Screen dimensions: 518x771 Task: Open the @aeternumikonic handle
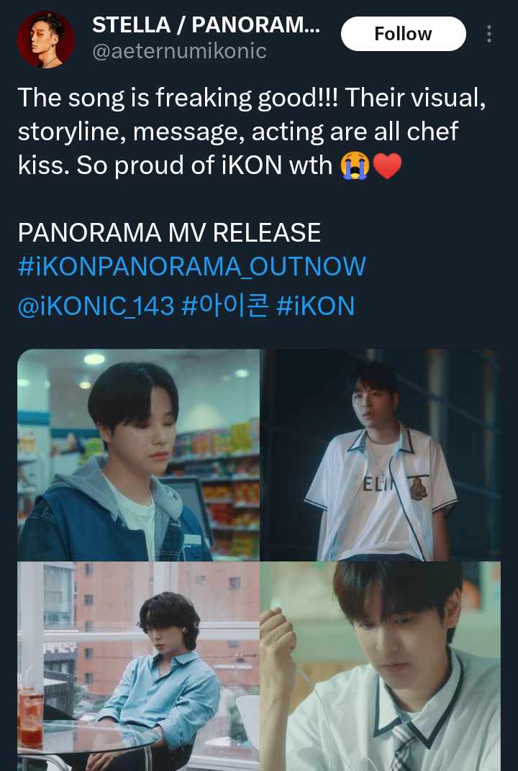[180, 51]
